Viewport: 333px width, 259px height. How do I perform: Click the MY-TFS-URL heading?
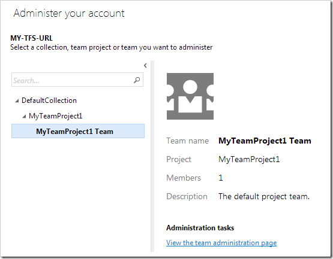(x=31, y=38)
